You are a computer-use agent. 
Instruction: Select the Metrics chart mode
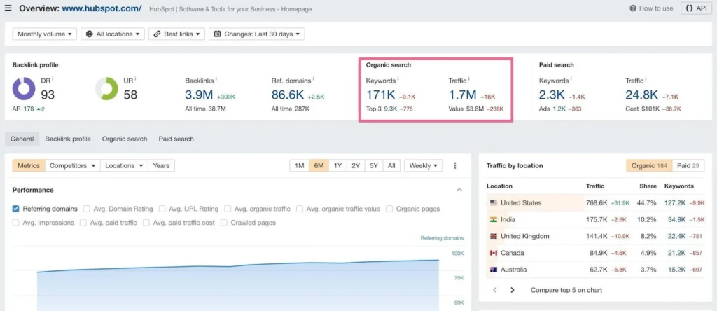tap(28, 165)
